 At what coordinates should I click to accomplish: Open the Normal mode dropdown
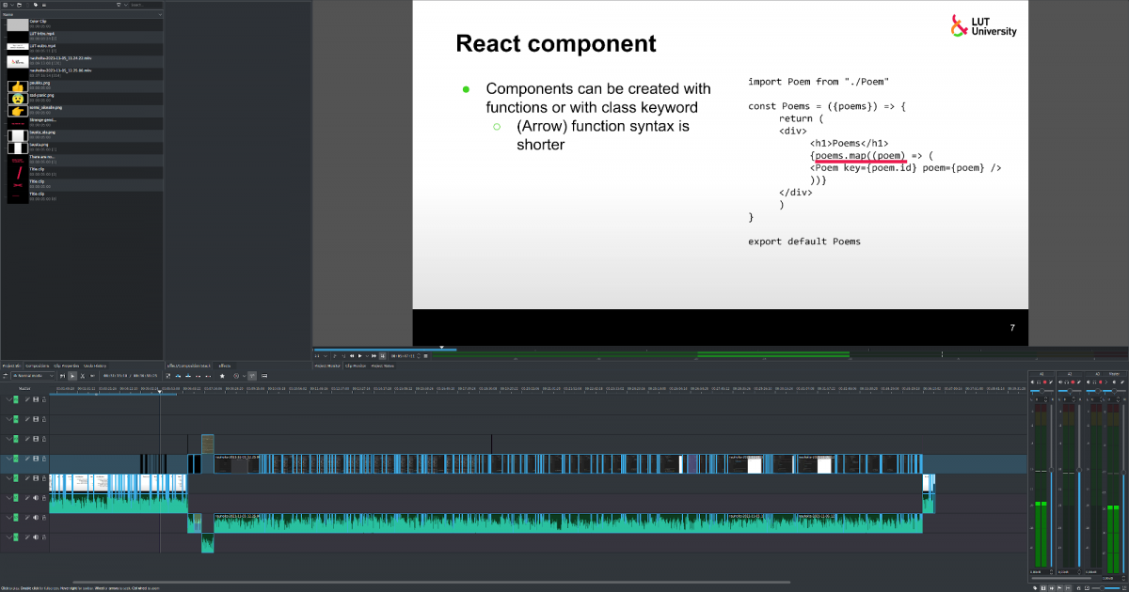[x=33, y=376]
